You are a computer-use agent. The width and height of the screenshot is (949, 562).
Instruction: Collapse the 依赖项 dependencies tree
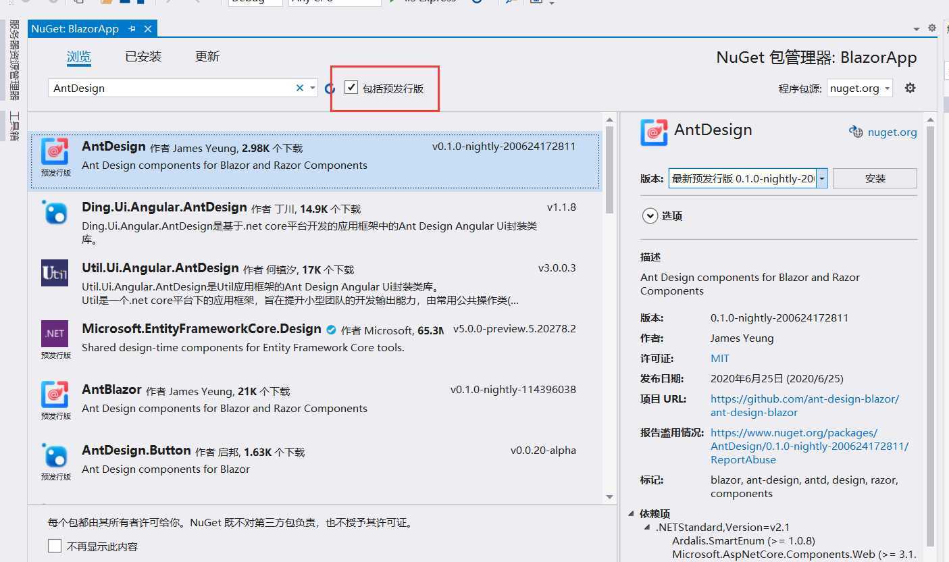pyautogui.click(x=631, y=513)
